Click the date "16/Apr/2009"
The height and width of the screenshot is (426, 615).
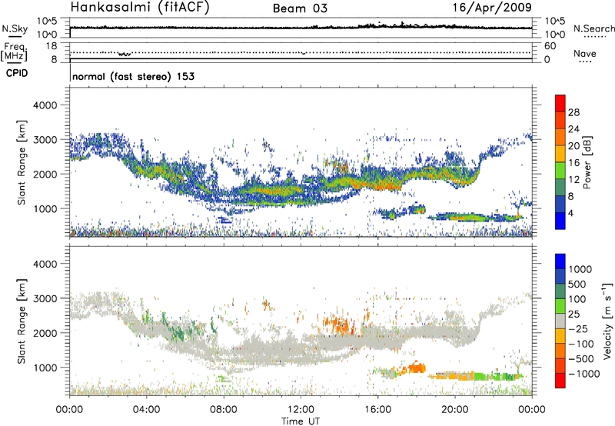point(492,8)
